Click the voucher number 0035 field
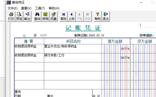 point(43,35)
